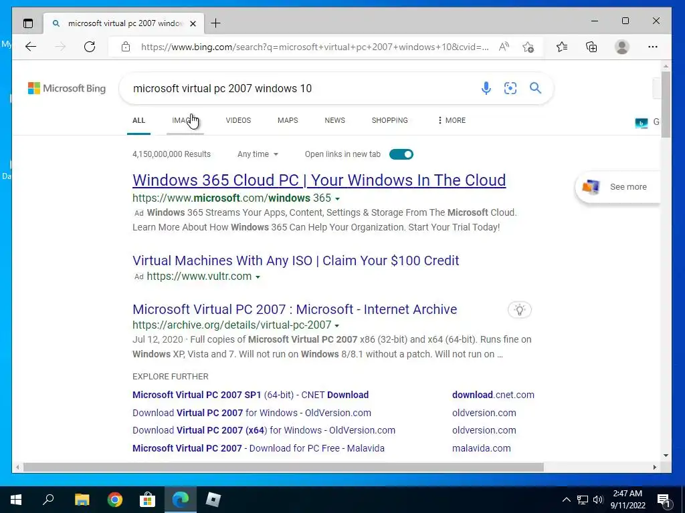
Task: Start voice search with microphone icon
Action: [x=486, y=88]
